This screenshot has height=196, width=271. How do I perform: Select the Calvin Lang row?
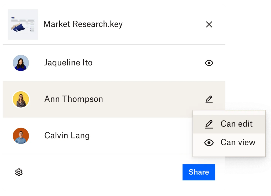(x=106, y=136)
